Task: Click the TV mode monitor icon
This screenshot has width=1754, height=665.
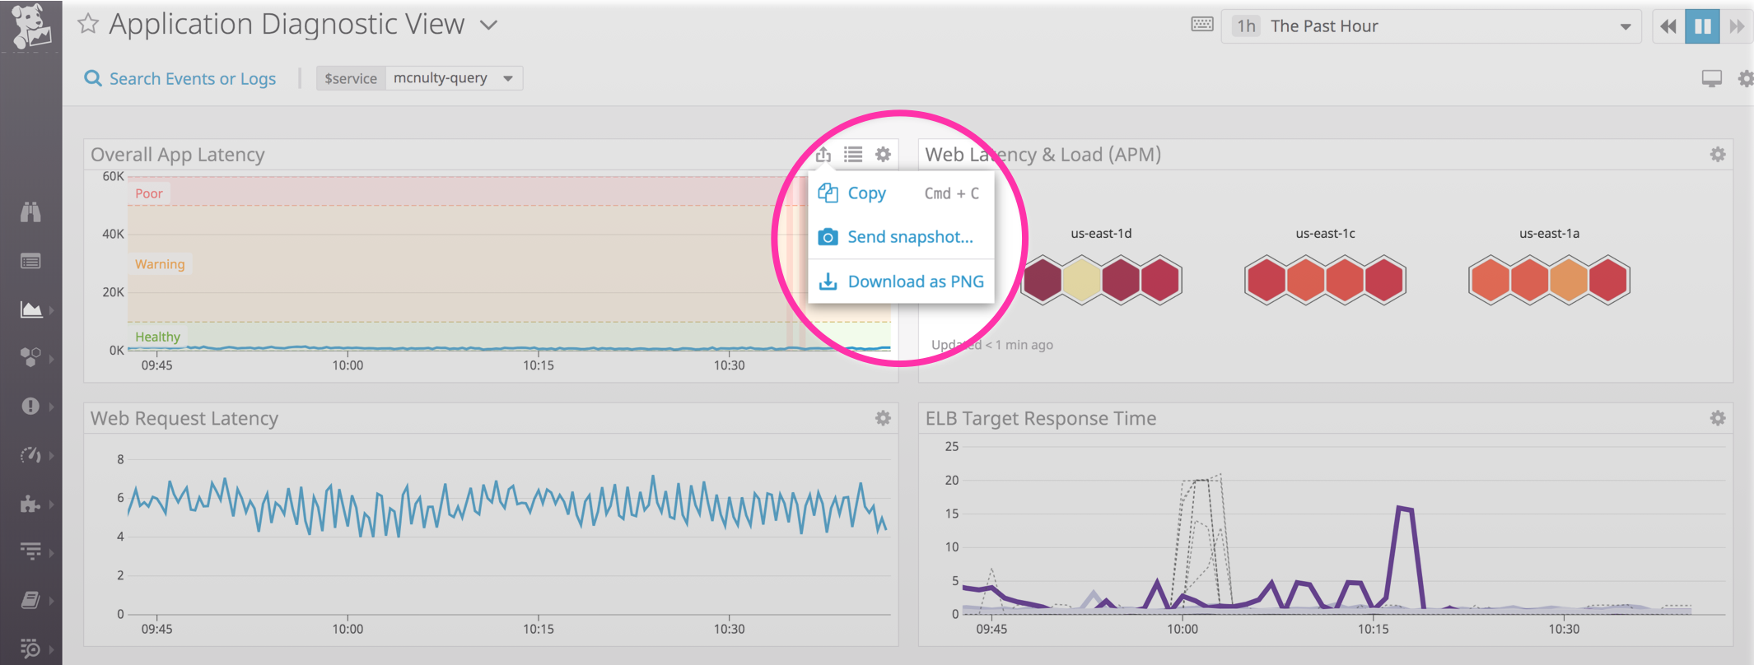Action: pos(1711,79)
